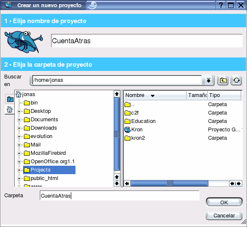This screenshot has width=247, height=227.
Task: Click the c2f folder icon in file list
Action: pos(127,113)
